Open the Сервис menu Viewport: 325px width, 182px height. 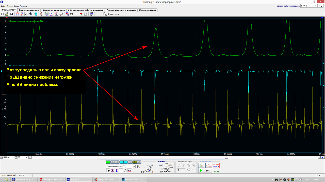point(10,6)
